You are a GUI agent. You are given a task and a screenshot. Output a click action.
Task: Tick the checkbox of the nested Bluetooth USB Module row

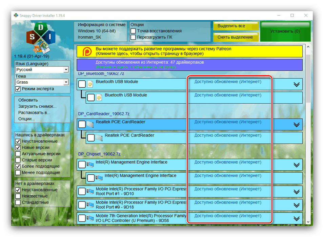91,98
